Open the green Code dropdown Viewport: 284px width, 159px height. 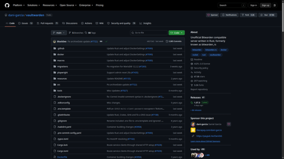click(x=177, y=33)
